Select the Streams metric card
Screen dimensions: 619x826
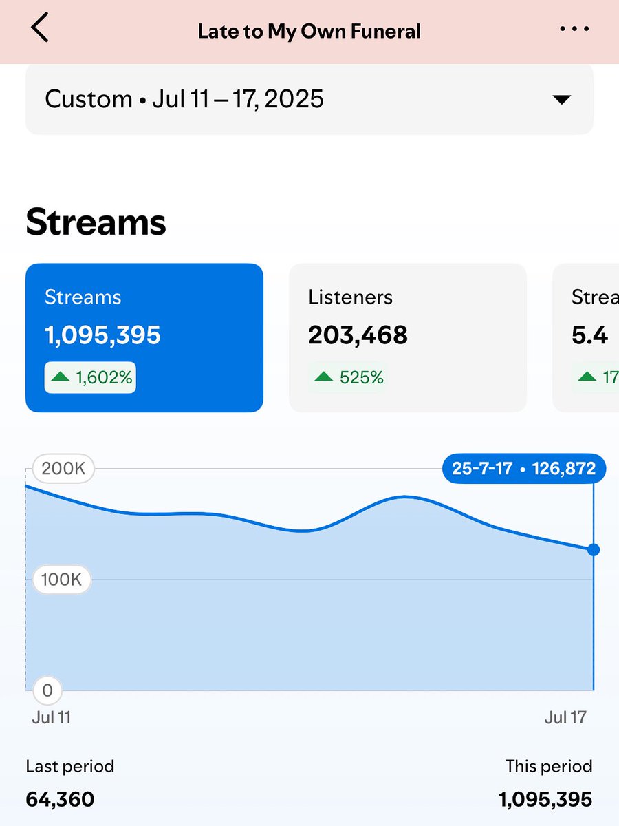[144, 337]
